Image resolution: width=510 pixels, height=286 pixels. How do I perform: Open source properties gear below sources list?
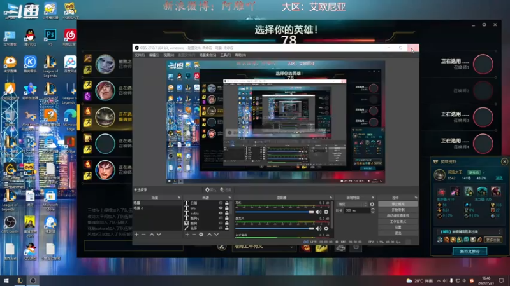point(201,235)
